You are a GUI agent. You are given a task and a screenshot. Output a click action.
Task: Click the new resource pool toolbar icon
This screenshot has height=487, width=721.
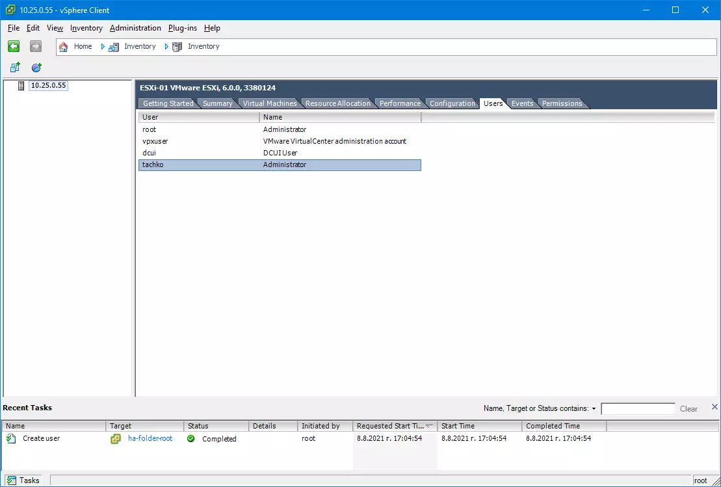(36, 68)
